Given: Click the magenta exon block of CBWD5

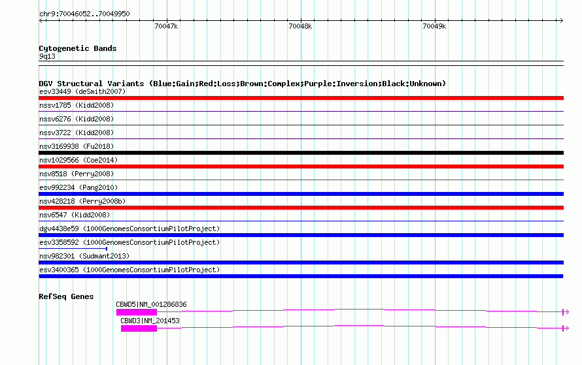Looking at the screenshot, I should 137,312.
